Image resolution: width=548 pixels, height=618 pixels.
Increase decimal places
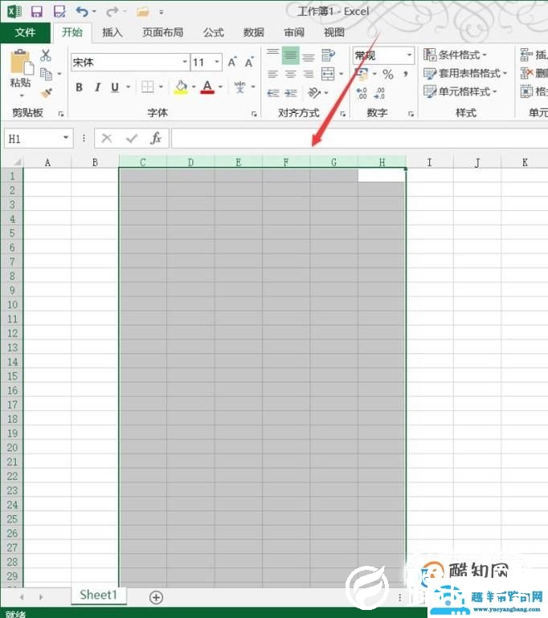362,93
